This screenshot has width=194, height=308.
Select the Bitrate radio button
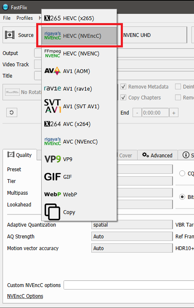point(182,197)
